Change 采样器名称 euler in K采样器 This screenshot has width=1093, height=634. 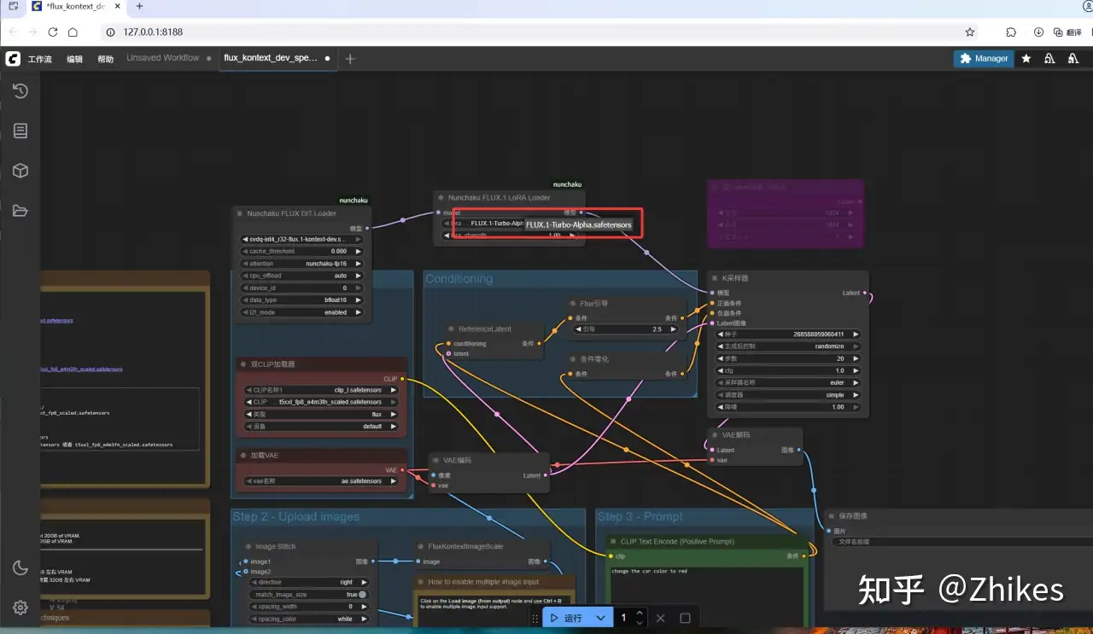789,383
